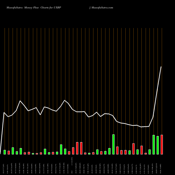Click the tall green bar left of chart center
Viewport: 175px width, 175px height.
[61, 149]
